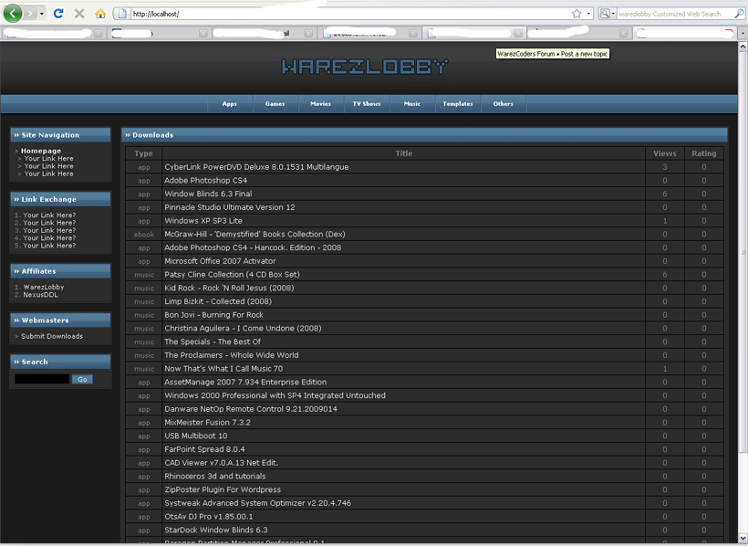
Task: Open the Submit Downloads link
Action: (x=52, y=336)
